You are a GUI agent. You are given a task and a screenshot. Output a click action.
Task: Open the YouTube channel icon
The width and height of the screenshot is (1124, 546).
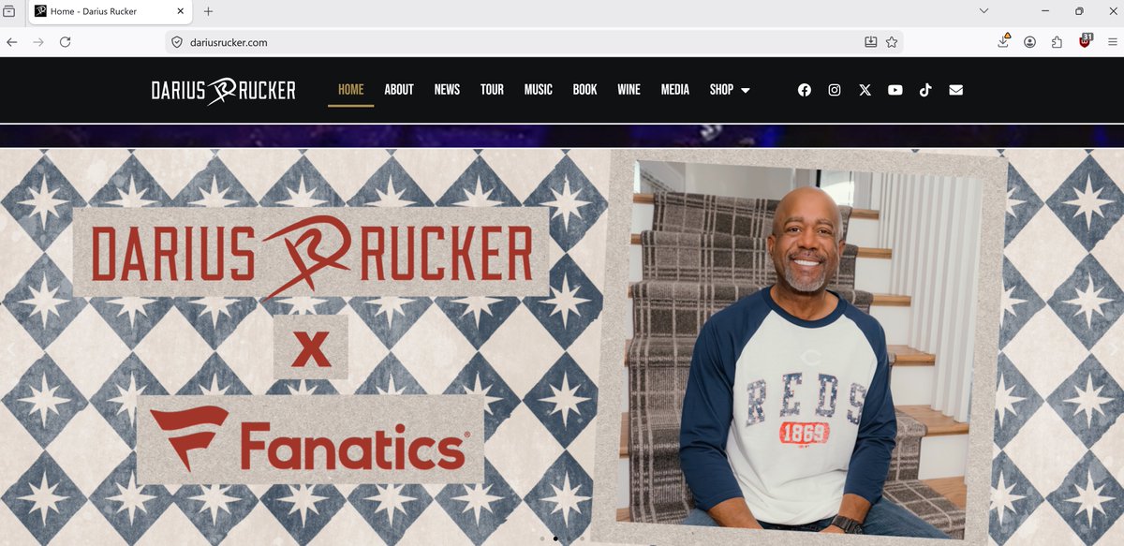click(895, 90)
